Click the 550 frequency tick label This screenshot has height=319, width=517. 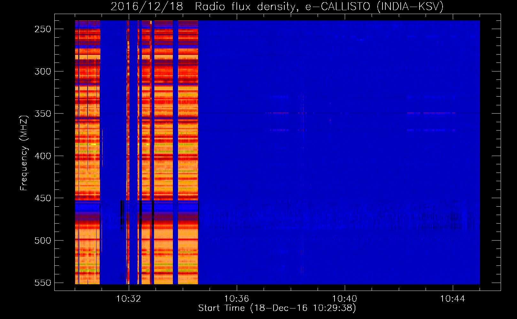pyautogui.click(x=43, y=283)
